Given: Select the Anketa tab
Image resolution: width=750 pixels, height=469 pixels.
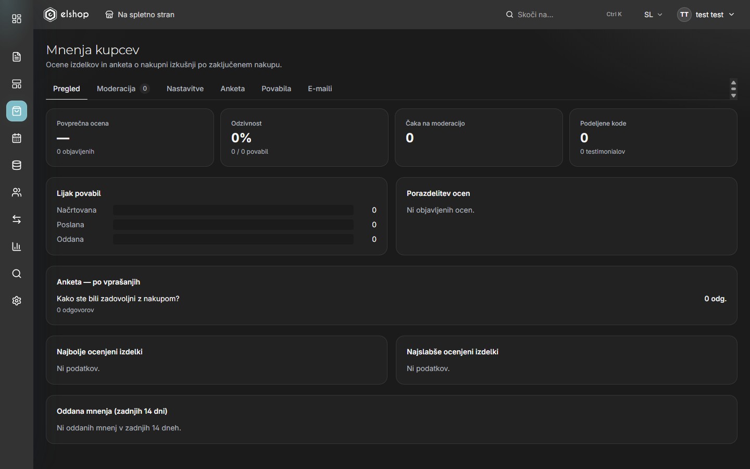Looking at the screenshot, I should [232, 89].
